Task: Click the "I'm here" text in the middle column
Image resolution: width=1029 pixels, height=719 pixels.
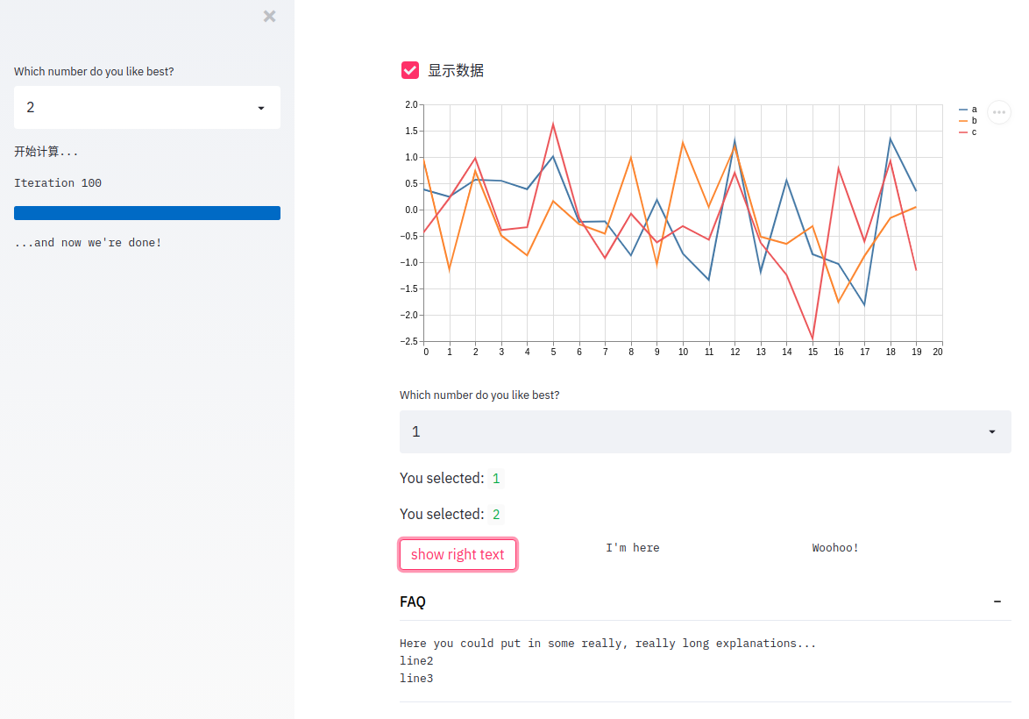Action: (x=632, y=548)
